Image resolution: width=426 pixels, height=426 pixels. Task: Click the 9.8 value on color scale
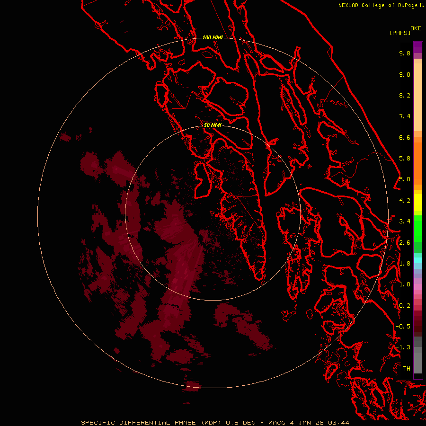405,53
